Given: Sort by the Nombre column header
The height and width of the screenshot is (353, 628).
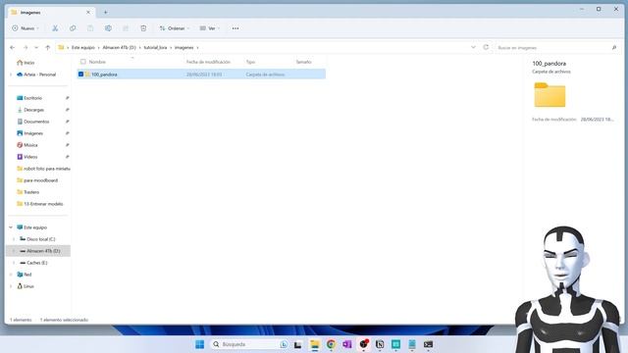Looking at the screenshot, I should (97, 62).
